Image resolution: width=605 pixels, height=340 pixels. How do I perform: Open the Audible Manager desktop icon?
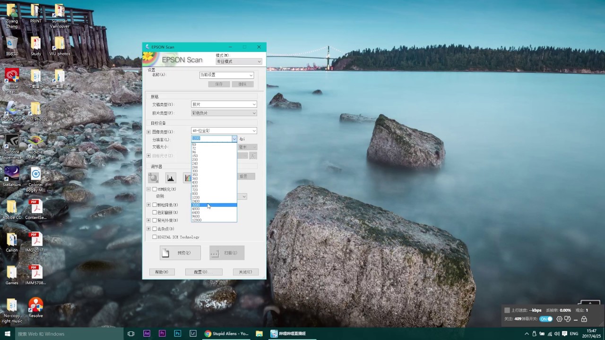[35, 147]
